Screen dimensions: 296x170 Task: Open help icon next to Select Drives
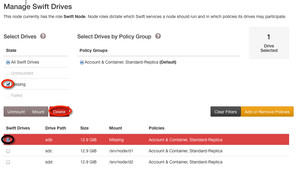click(x=43, y=36)
